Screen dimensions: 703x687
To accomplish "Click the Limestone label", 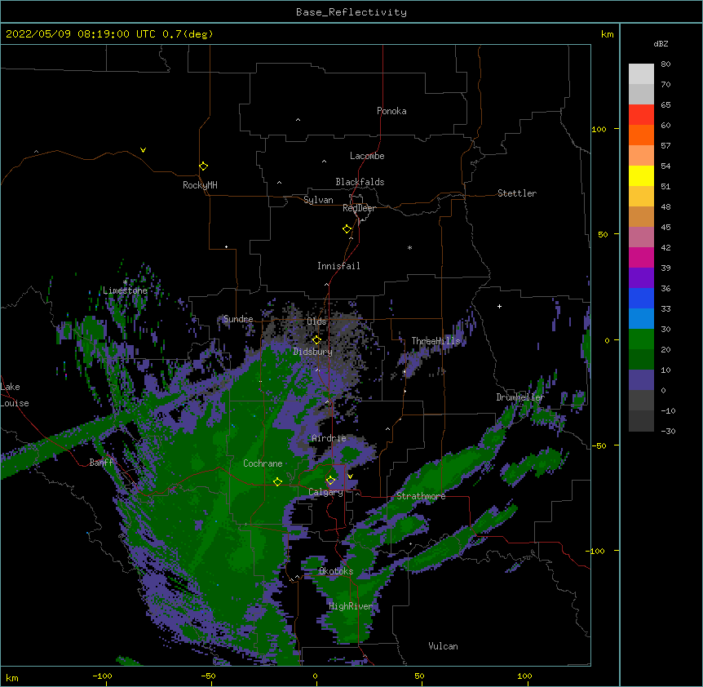I will (125, 290).
